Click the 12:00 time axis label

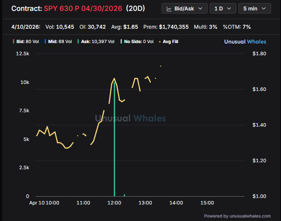(114, 203)
